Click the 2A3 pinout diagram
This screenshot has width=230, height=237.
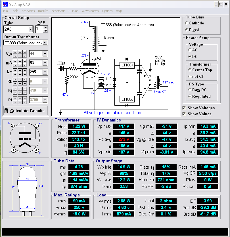25,138
